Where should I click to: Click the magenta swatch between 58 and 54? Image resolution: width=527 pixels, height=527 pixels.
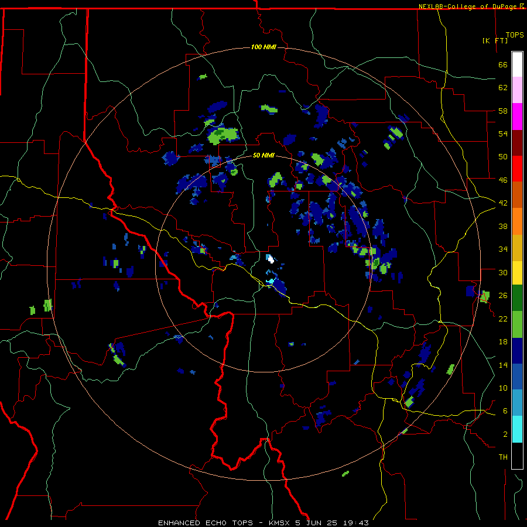pos(517,117)
